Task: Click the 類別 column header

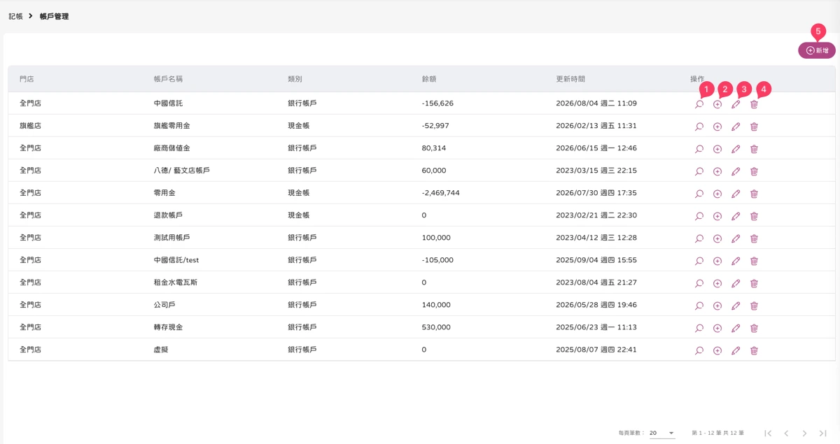Action: pyautogui.click(x=295, y=79)
